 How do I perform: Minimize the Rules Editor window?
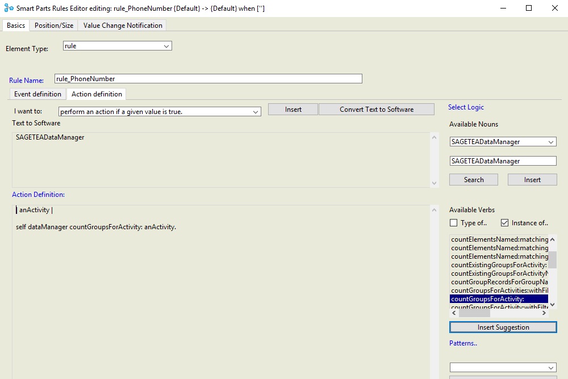pyautogui.click(x=503, y=8)
